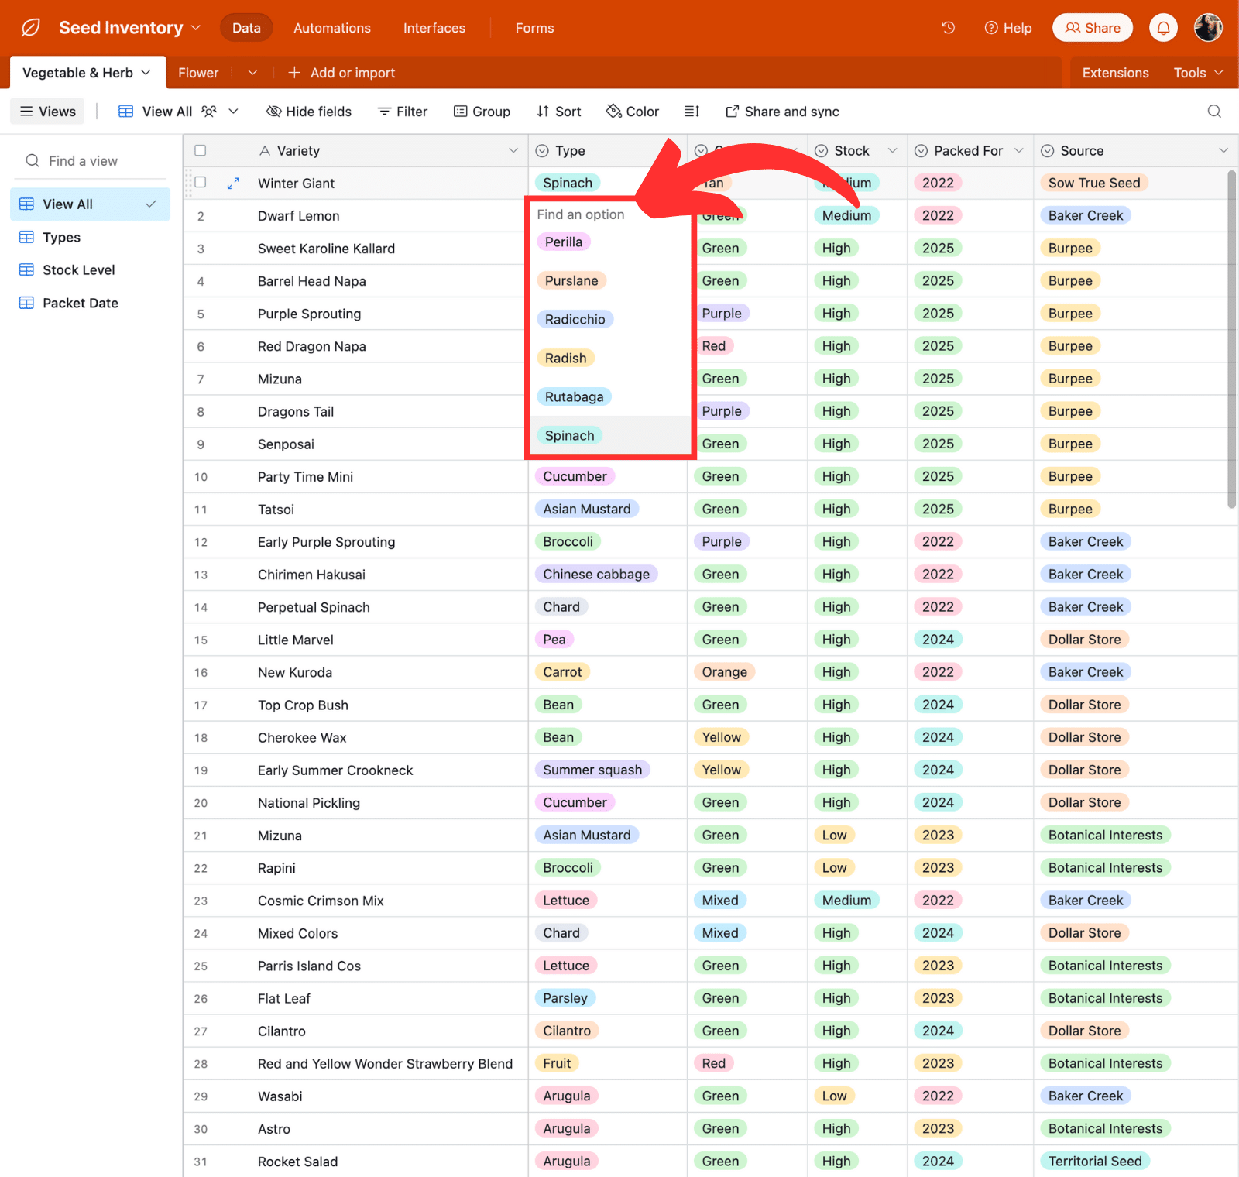The width and height of the screenshot is (1239, 1177).
Task: Check the Winter Giant row checkbox
Action: [201, 183]
